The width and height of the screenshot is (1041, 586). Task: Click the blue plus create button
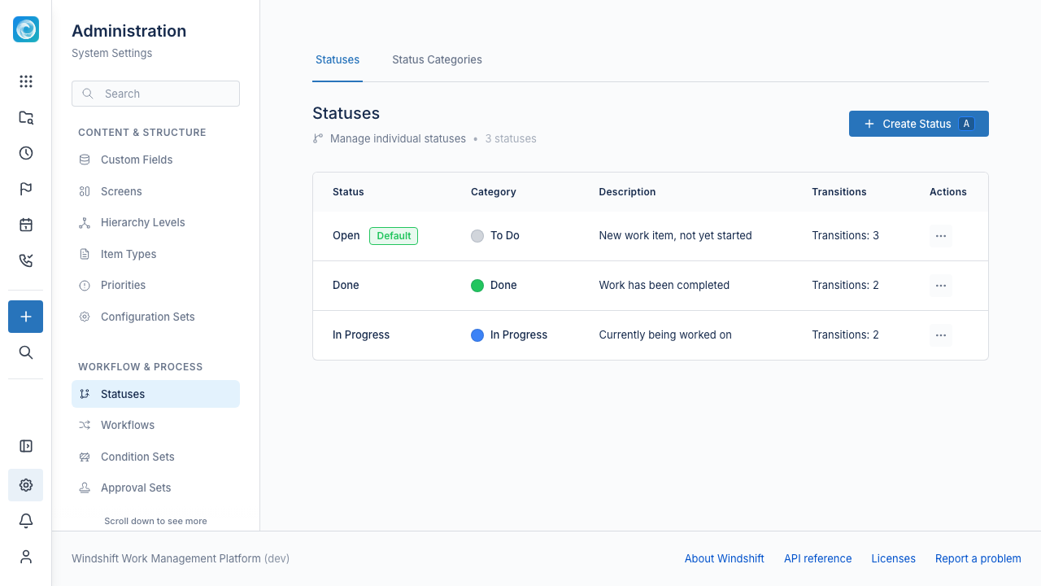tap(26, 317)
